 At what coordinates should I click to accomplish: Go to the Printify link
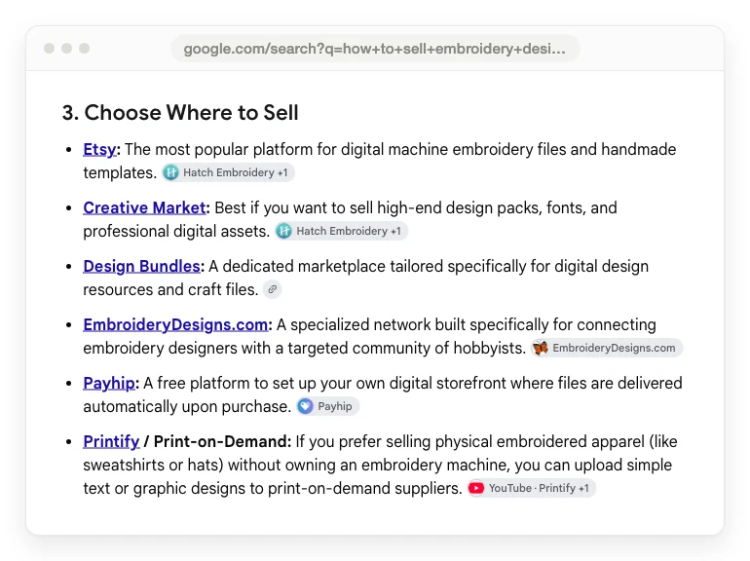tap(111, 441)
